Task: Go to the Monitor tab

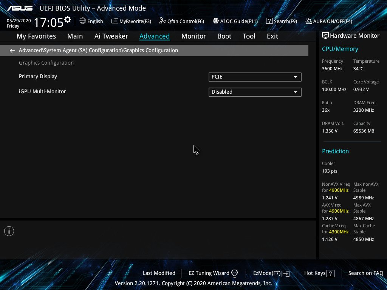Action: coord(194,36)
